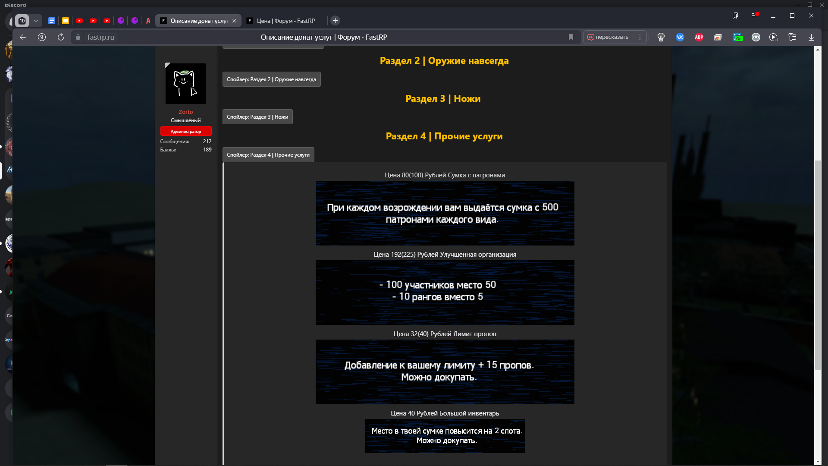Open the lightbulb extension
The image size is (828, 466).
pos(661,37)
